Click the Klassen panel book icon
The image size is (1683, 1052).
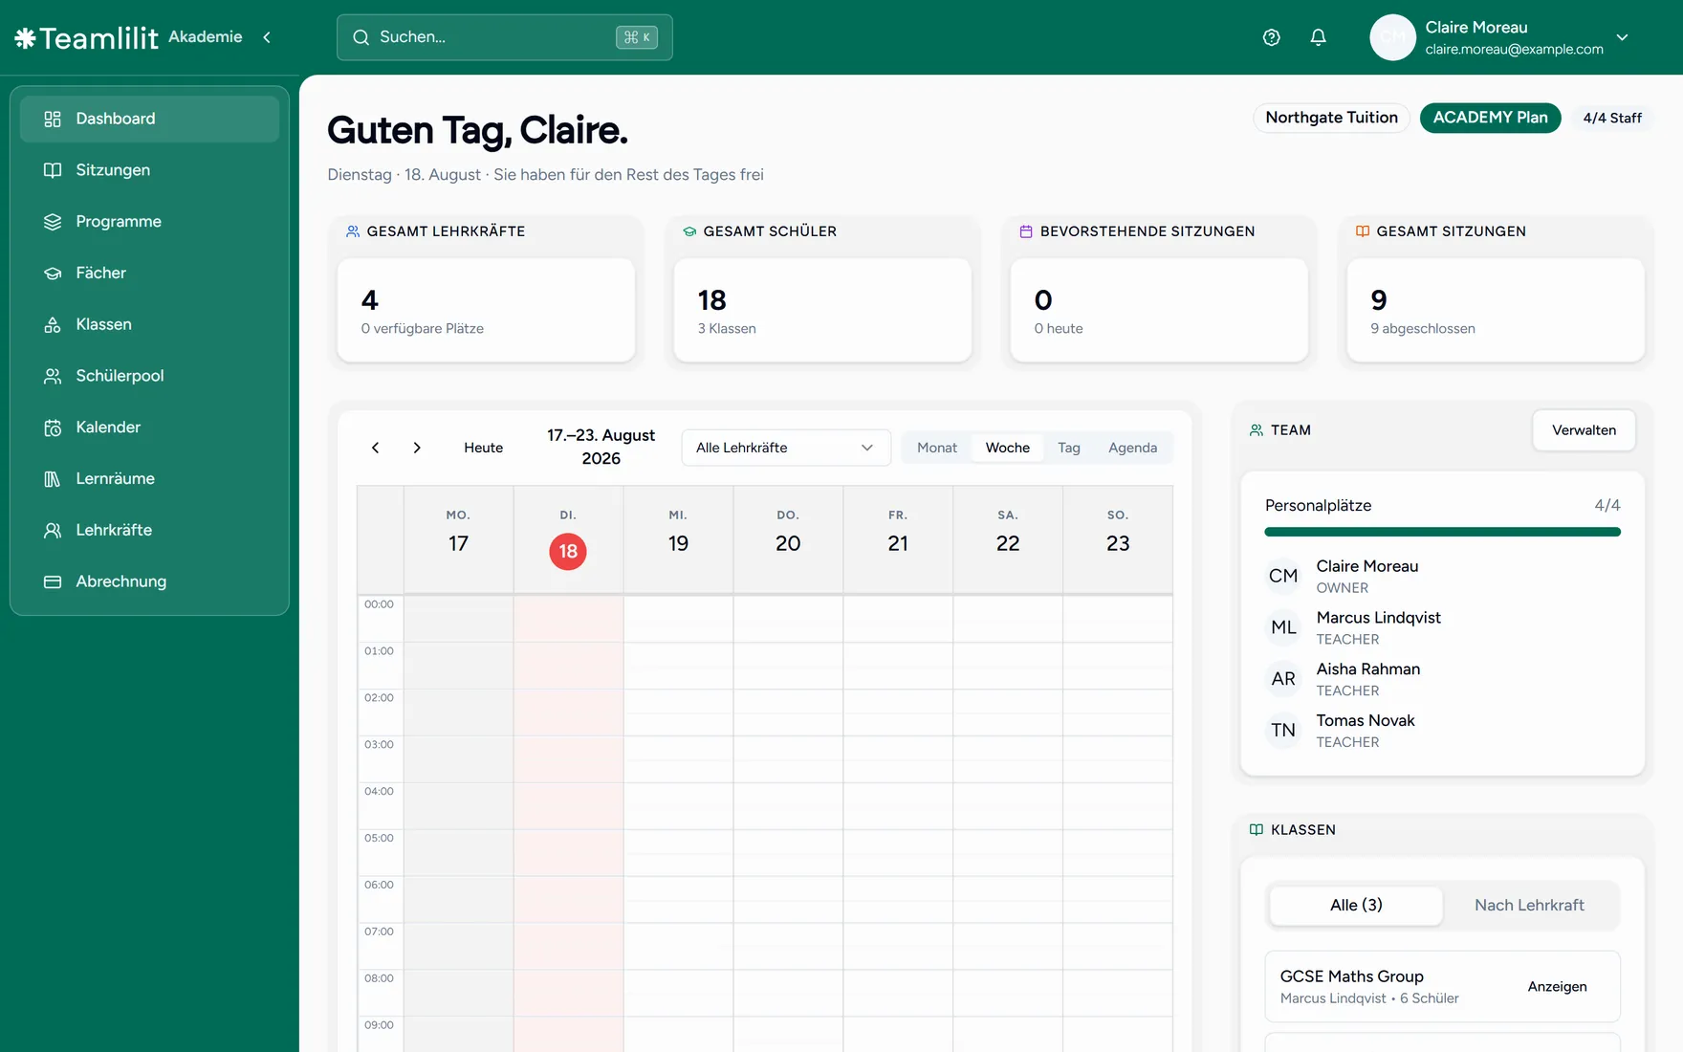coord(1257,830)
